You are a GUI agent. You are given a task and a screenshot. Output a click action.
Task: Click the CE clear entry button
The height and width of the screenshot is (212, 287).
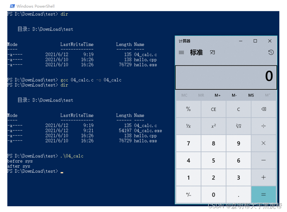(x=214, y=109)
